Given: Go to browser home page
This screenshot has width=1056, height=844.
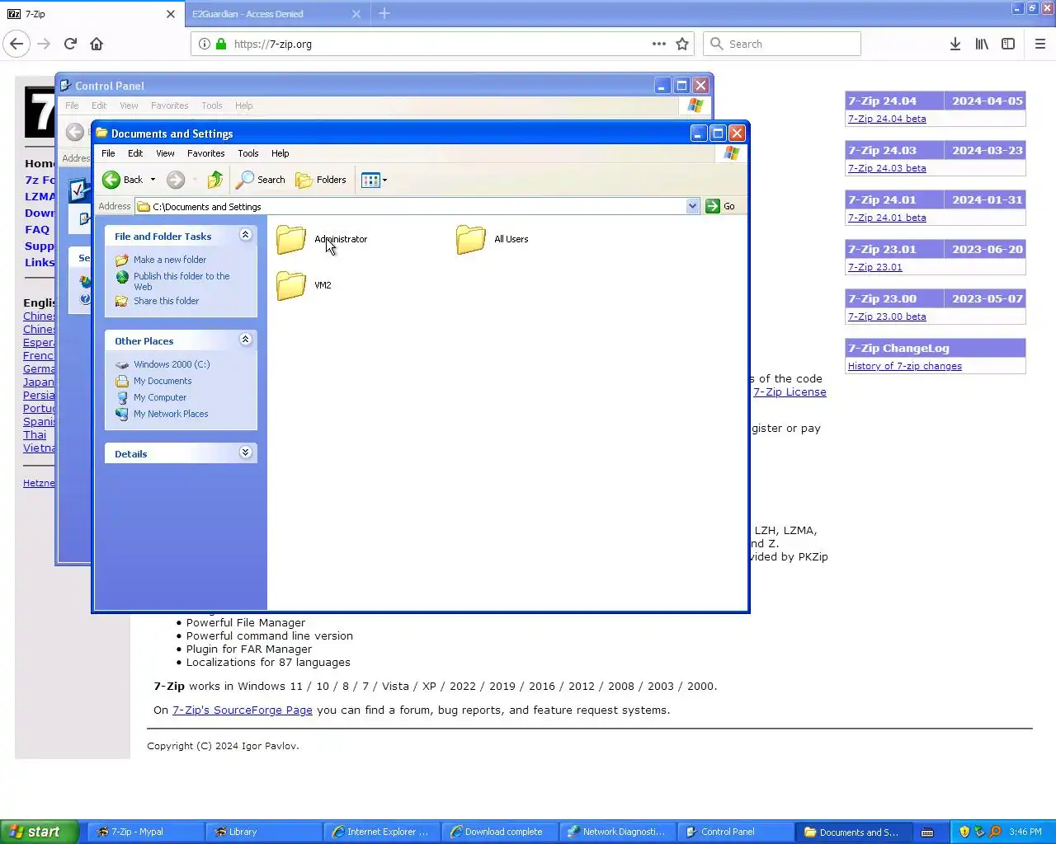Looking at the screenshot, I should click(97, 44).
